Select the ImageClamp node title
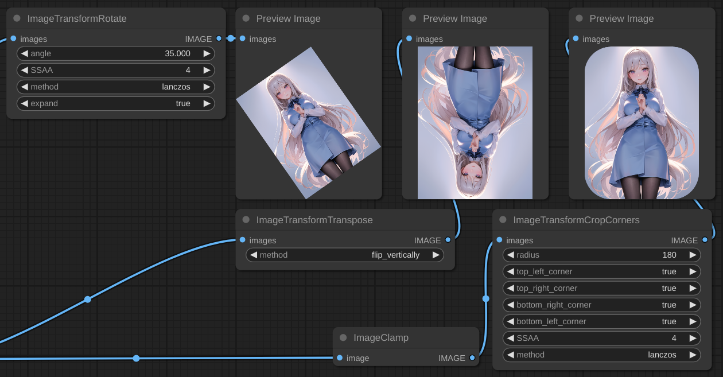 (381, 337)
